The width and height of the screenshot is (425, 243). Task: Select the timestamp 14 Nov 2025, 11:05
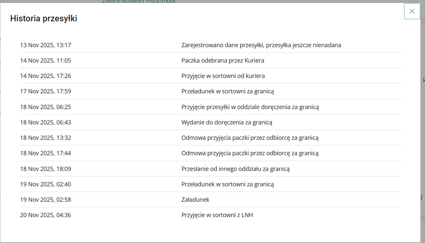pyautogui.click(x=46, y=60)
